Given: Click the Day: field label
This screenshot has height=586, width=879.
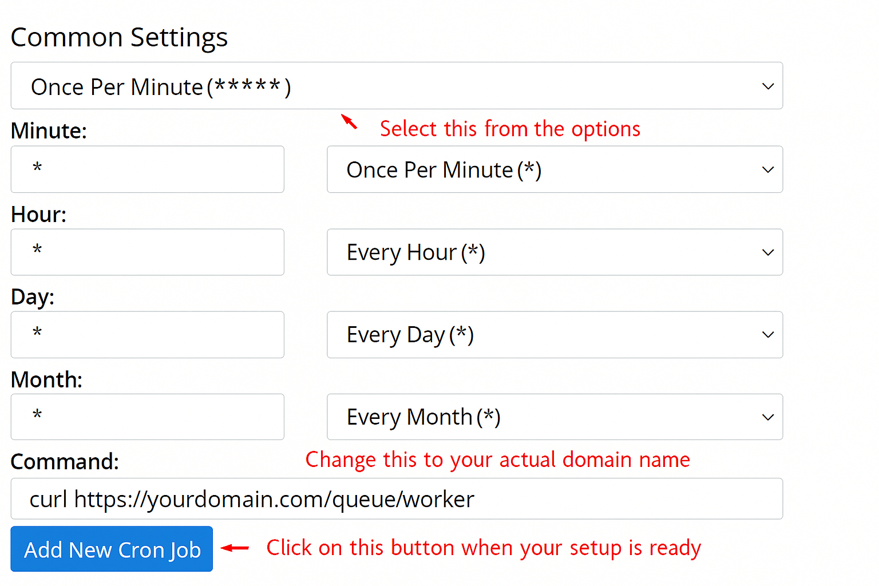Looking at the screenshot, I should click(33, 297).
